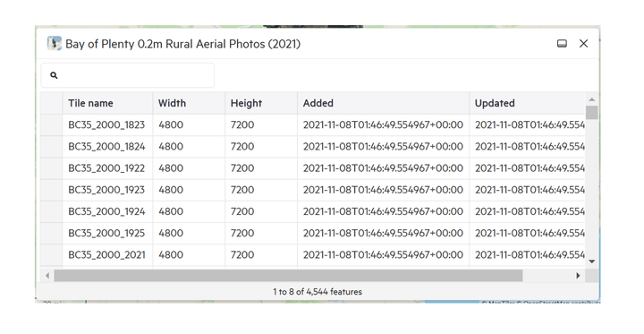Image resolution: width=644 pixels, height=334 pixels.
Task: Click cell BC35_2000_1823
Action: click(107, 124)
